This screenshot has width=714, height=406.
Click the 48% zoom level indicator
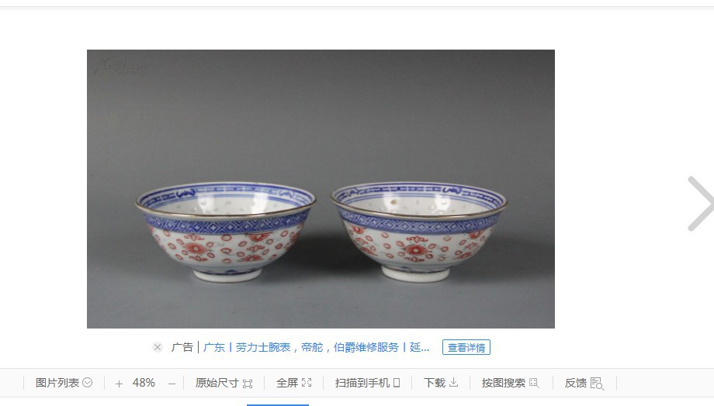coord(144,383)
